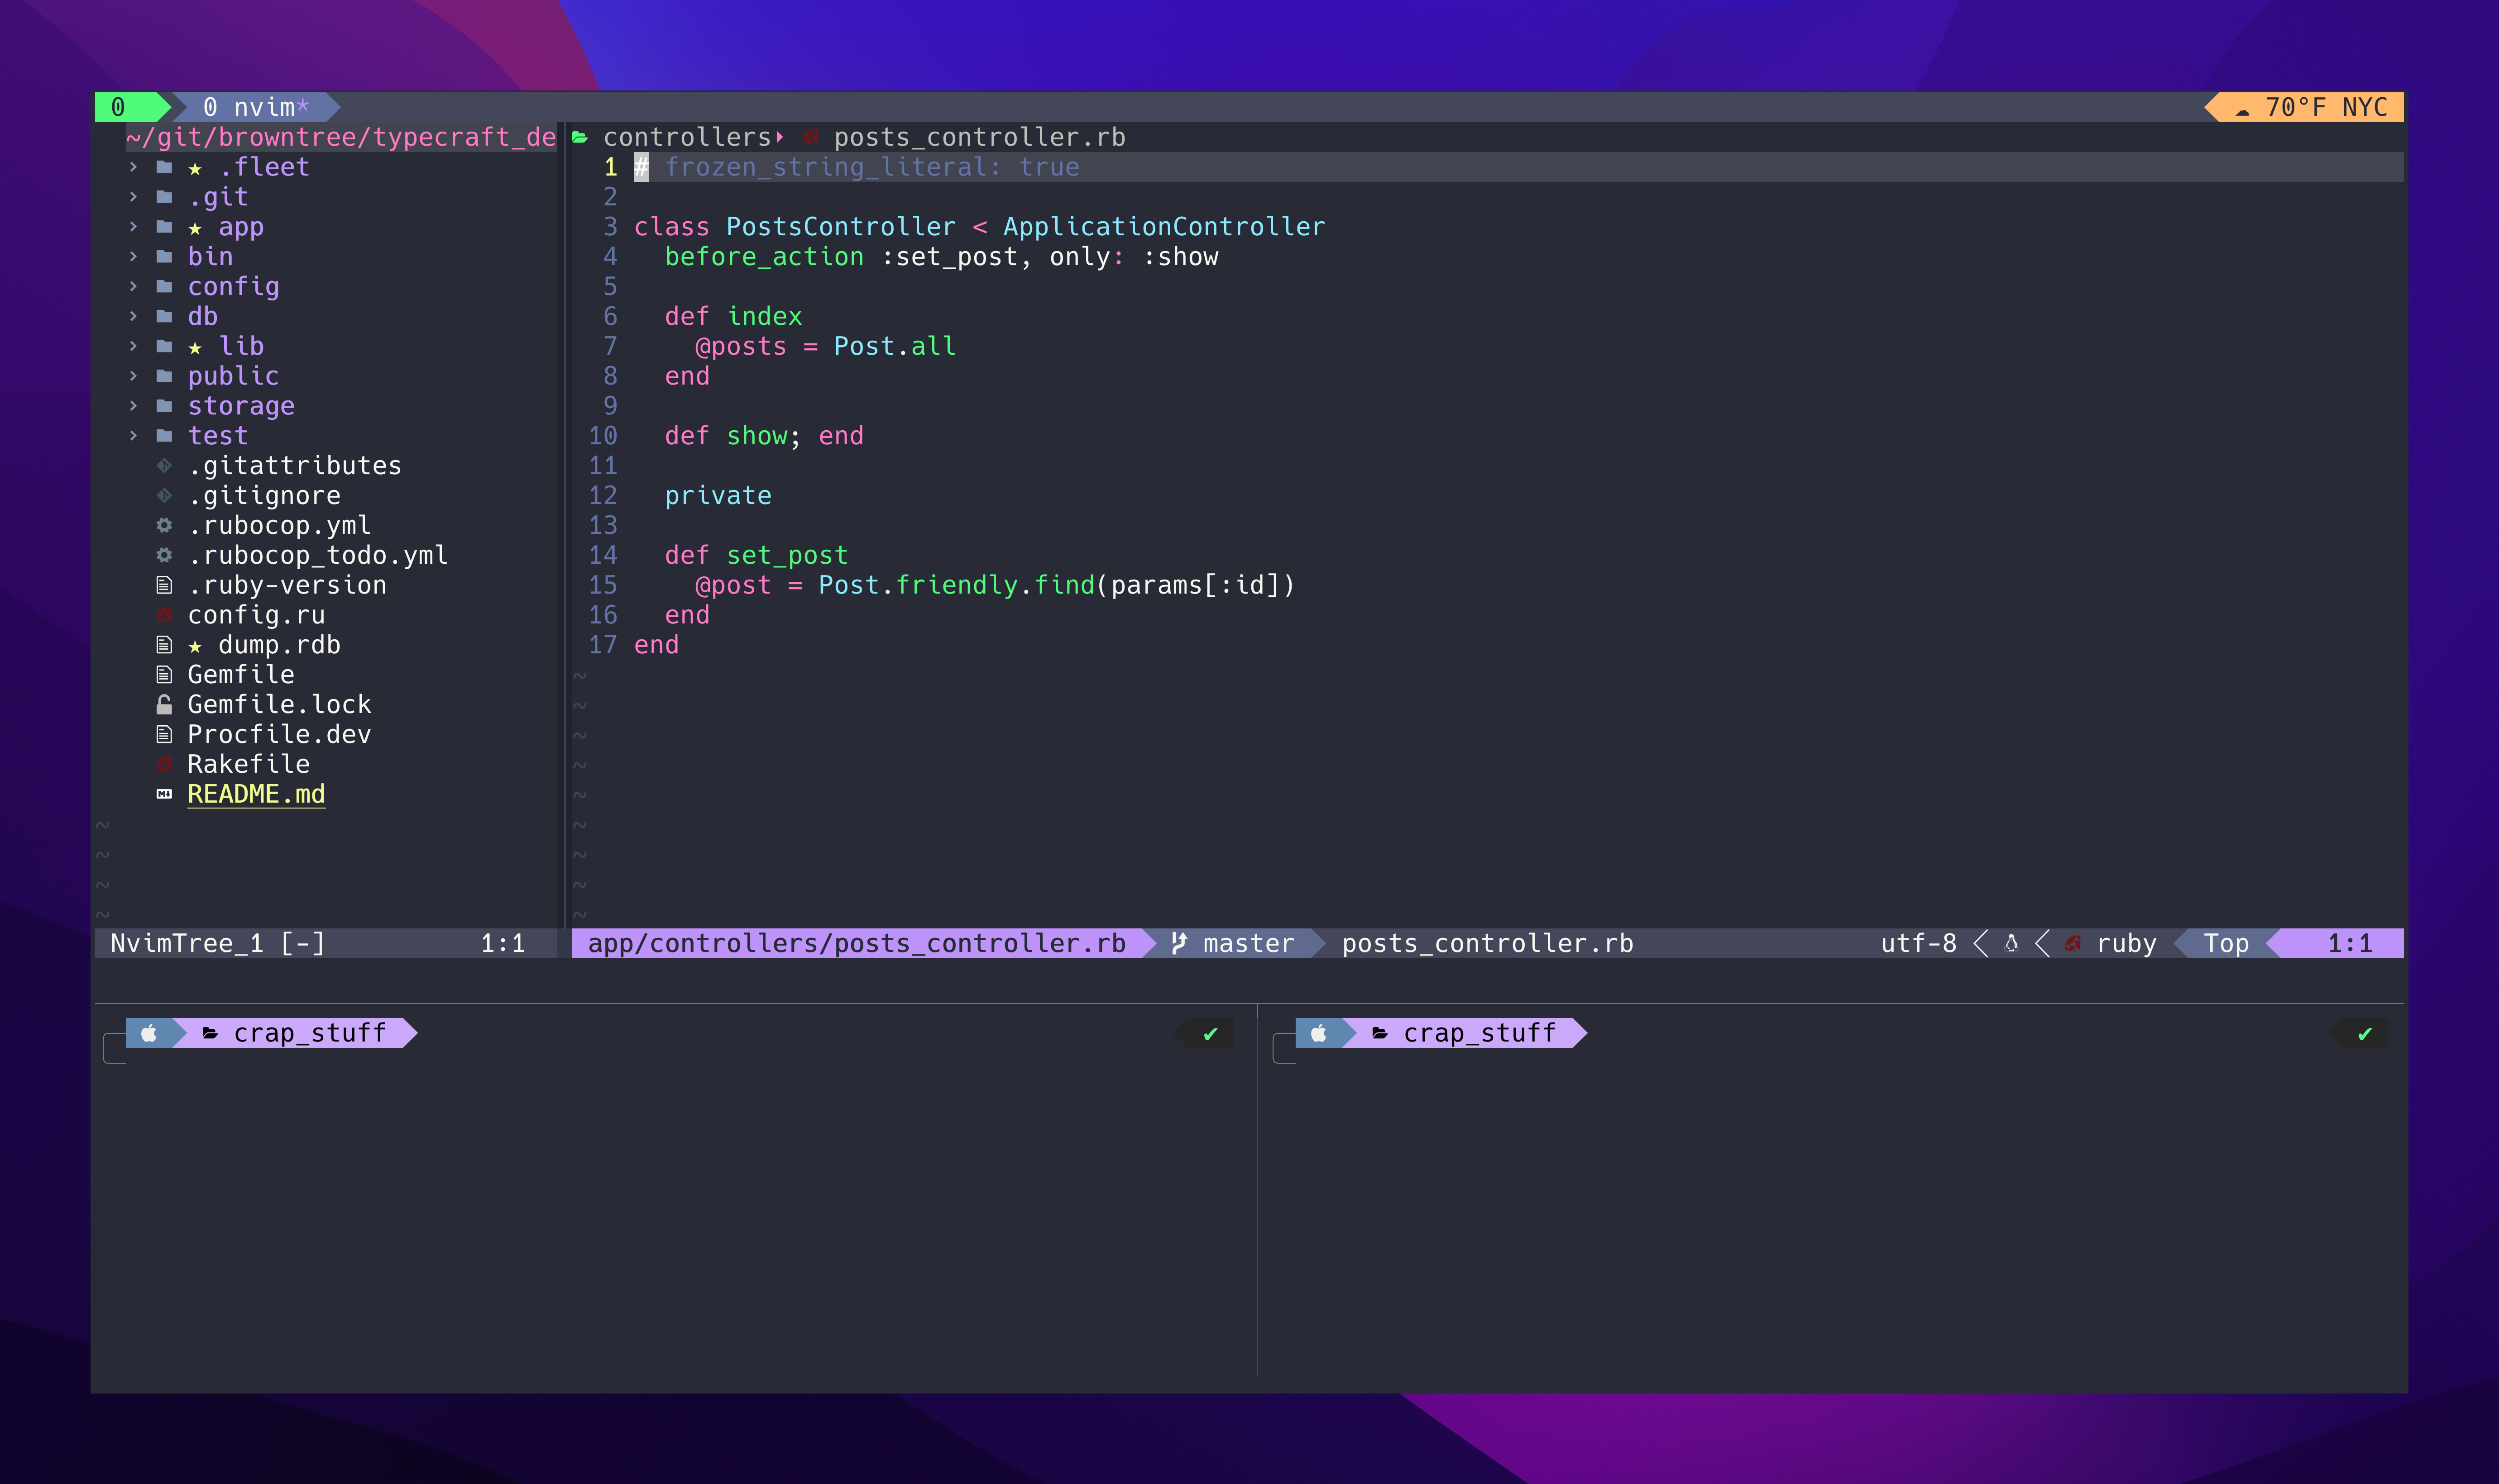2499x1484 pixels.
Task: Click the Apple icon in left terminal prompt
Action: 149,1033
